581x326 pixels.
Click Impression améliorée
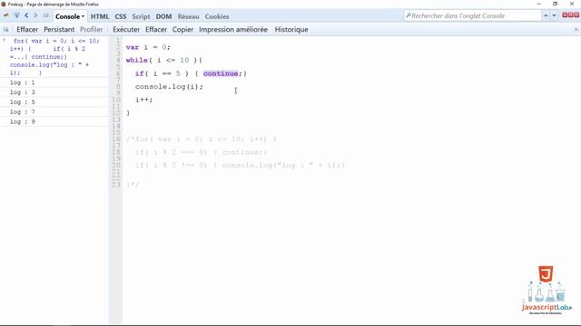pos(233,30)
